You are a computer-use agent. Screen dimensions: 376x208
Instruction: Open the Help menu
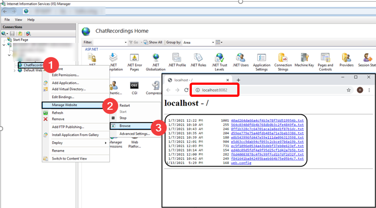coord(31,20)
